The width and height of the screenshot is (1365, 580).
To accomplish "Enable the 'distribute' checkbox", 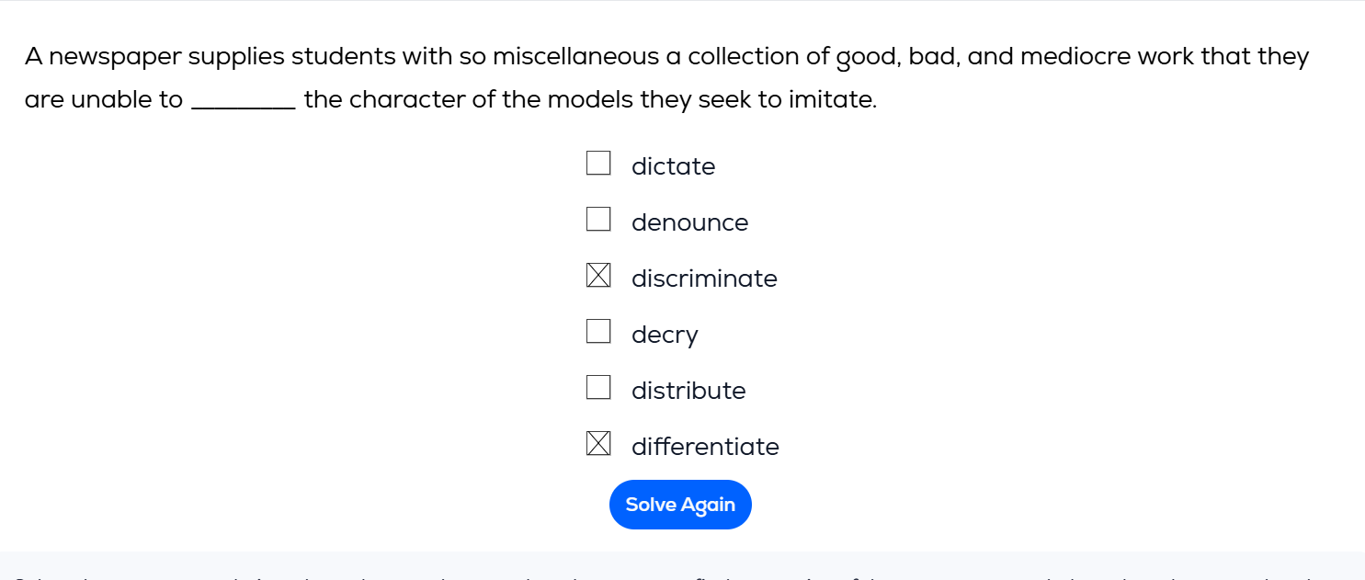I will point(598,388).
